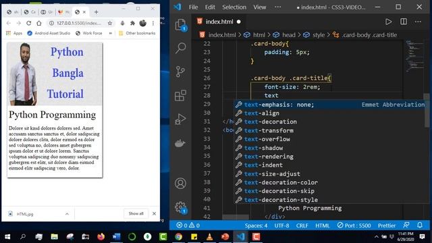Open the Extensions view in VS Code

(180, 96)
